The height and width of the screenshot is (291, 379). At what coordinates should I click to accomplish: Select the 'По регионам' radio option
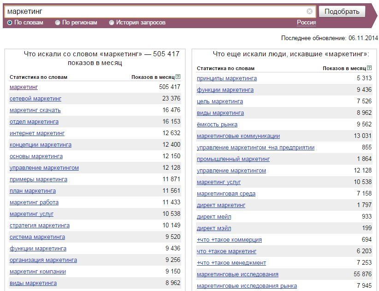[x=58, y=23]
